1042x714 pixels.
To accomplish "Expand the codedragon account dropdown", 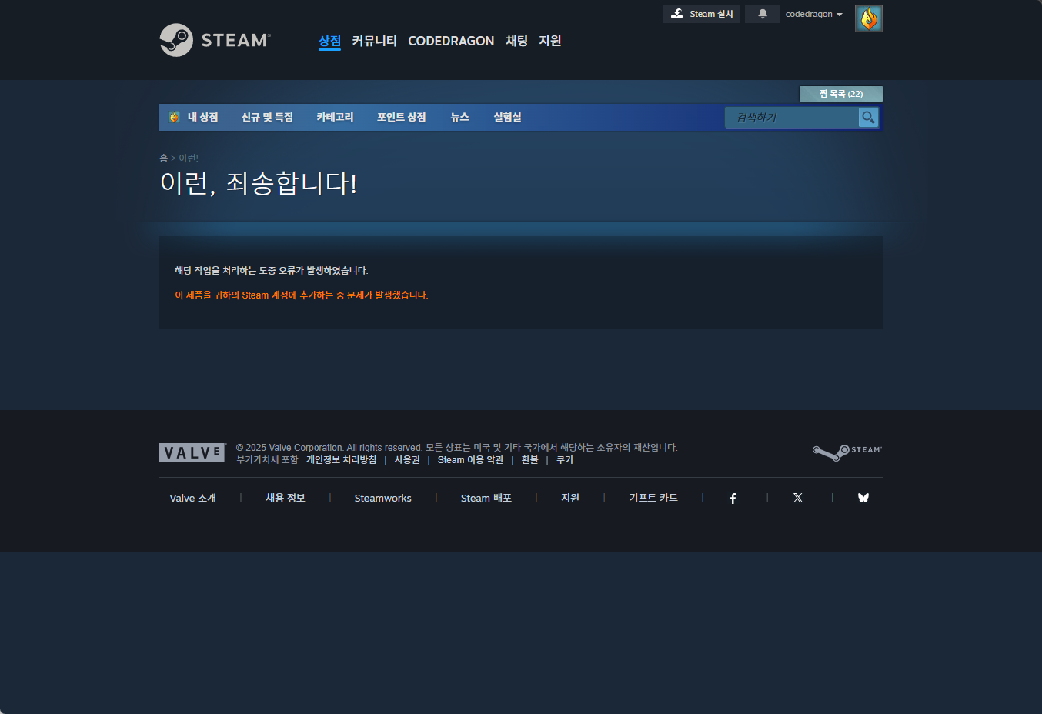I will [813, 14].
